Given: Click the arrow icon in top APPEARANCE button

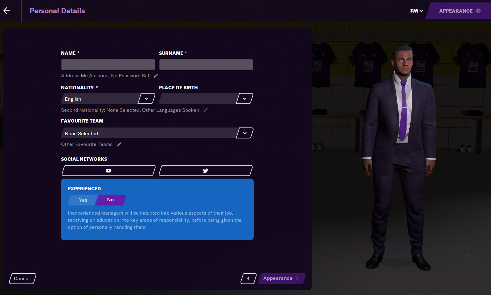Looking at the screenshot, I should click(478, 11).
